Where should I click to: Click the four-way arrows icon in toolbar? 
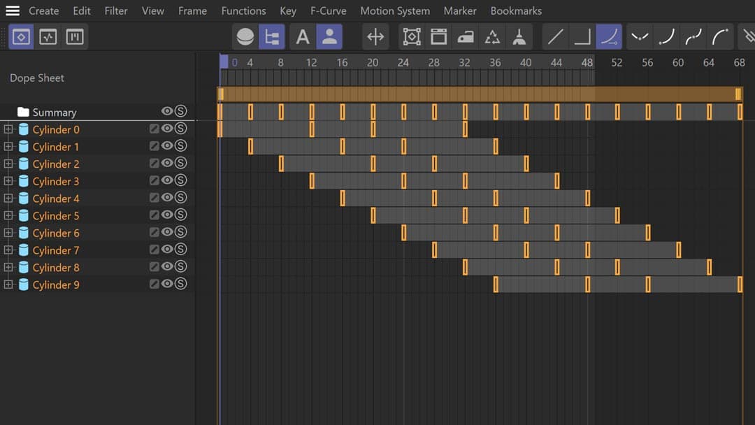click(x=375, y=37)
